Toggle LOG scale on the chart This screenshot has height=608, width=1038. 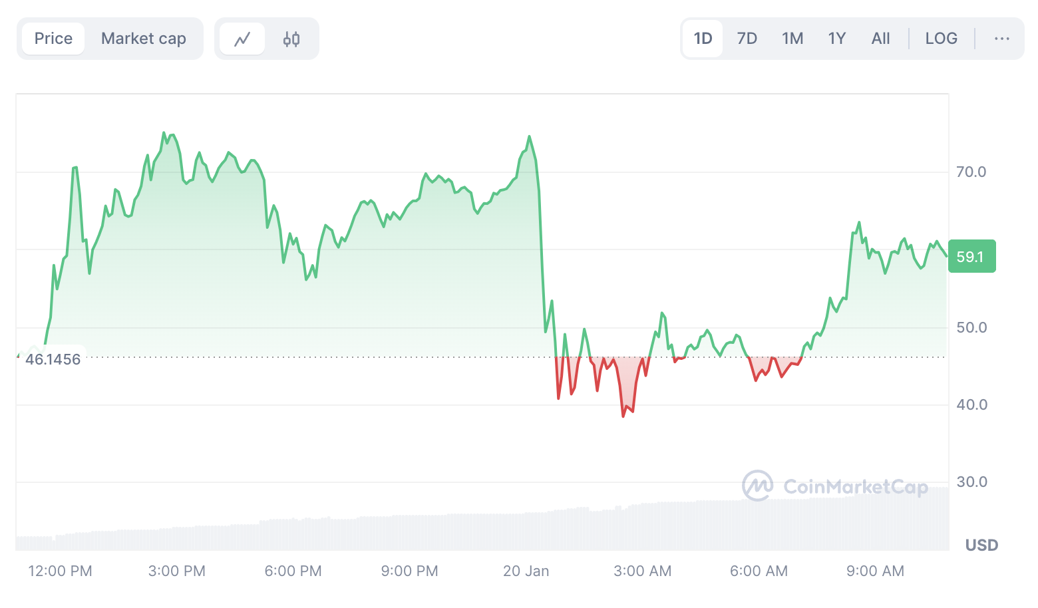click(941, 39)
